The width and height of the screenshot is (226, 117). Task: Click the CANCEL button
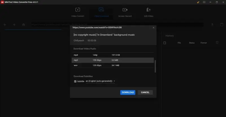click(x=145, y=93)
